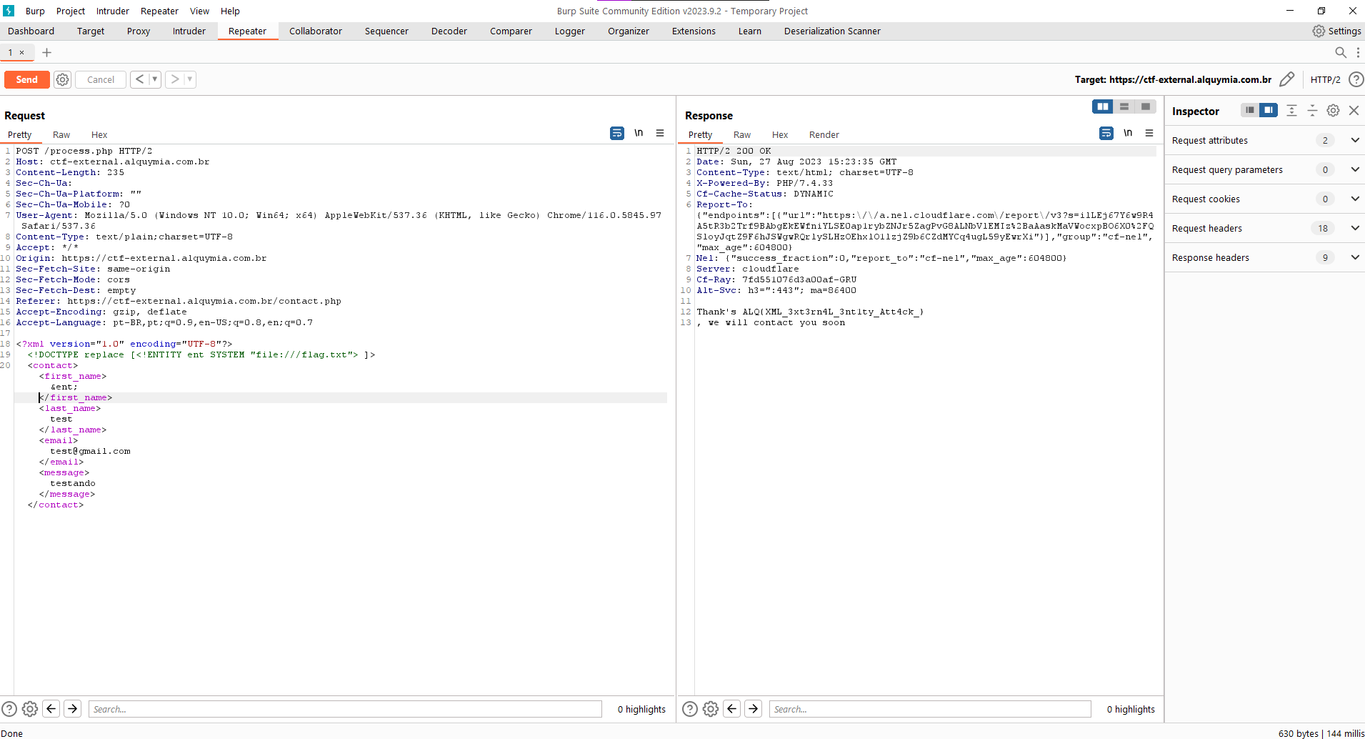This screenshot has width=1365, height=739.
Task: Switch to Proxy tab
Action: (139, 31)
